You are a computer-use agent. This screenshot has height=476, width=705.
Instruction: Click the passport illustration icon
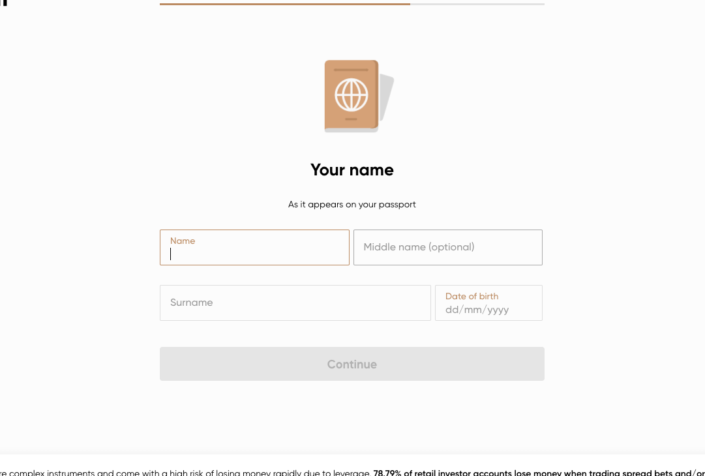coord(359,97)
